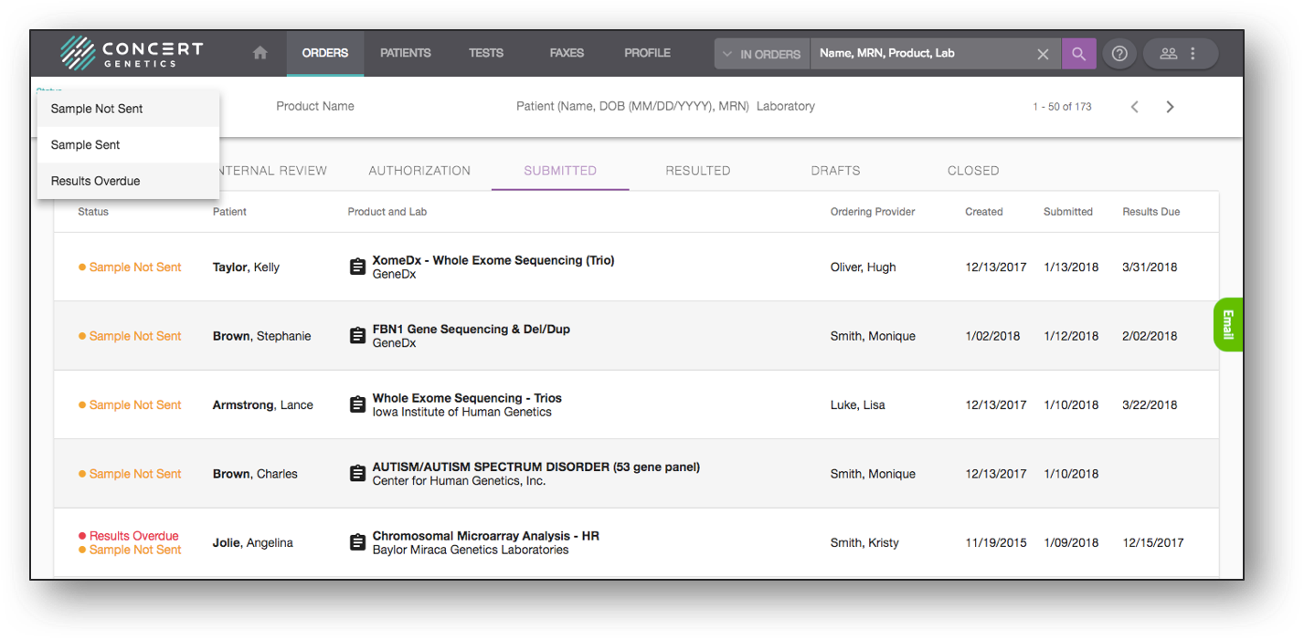Select Sample Not Sent status option

tap(97, 109)
